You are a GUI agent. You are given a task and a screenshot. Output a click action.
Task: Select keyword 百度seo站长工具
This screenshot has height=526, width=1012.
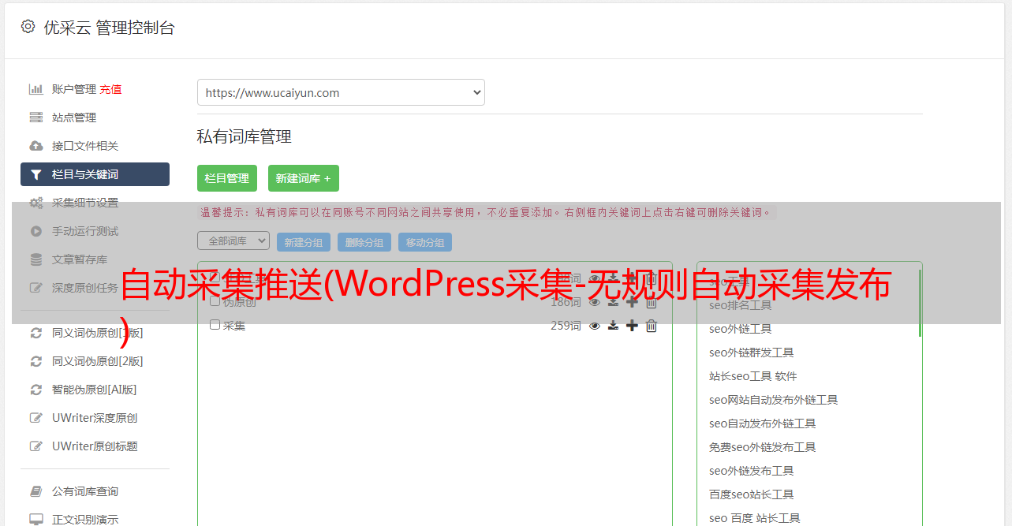pyautogui.click(x=752, y=494)
